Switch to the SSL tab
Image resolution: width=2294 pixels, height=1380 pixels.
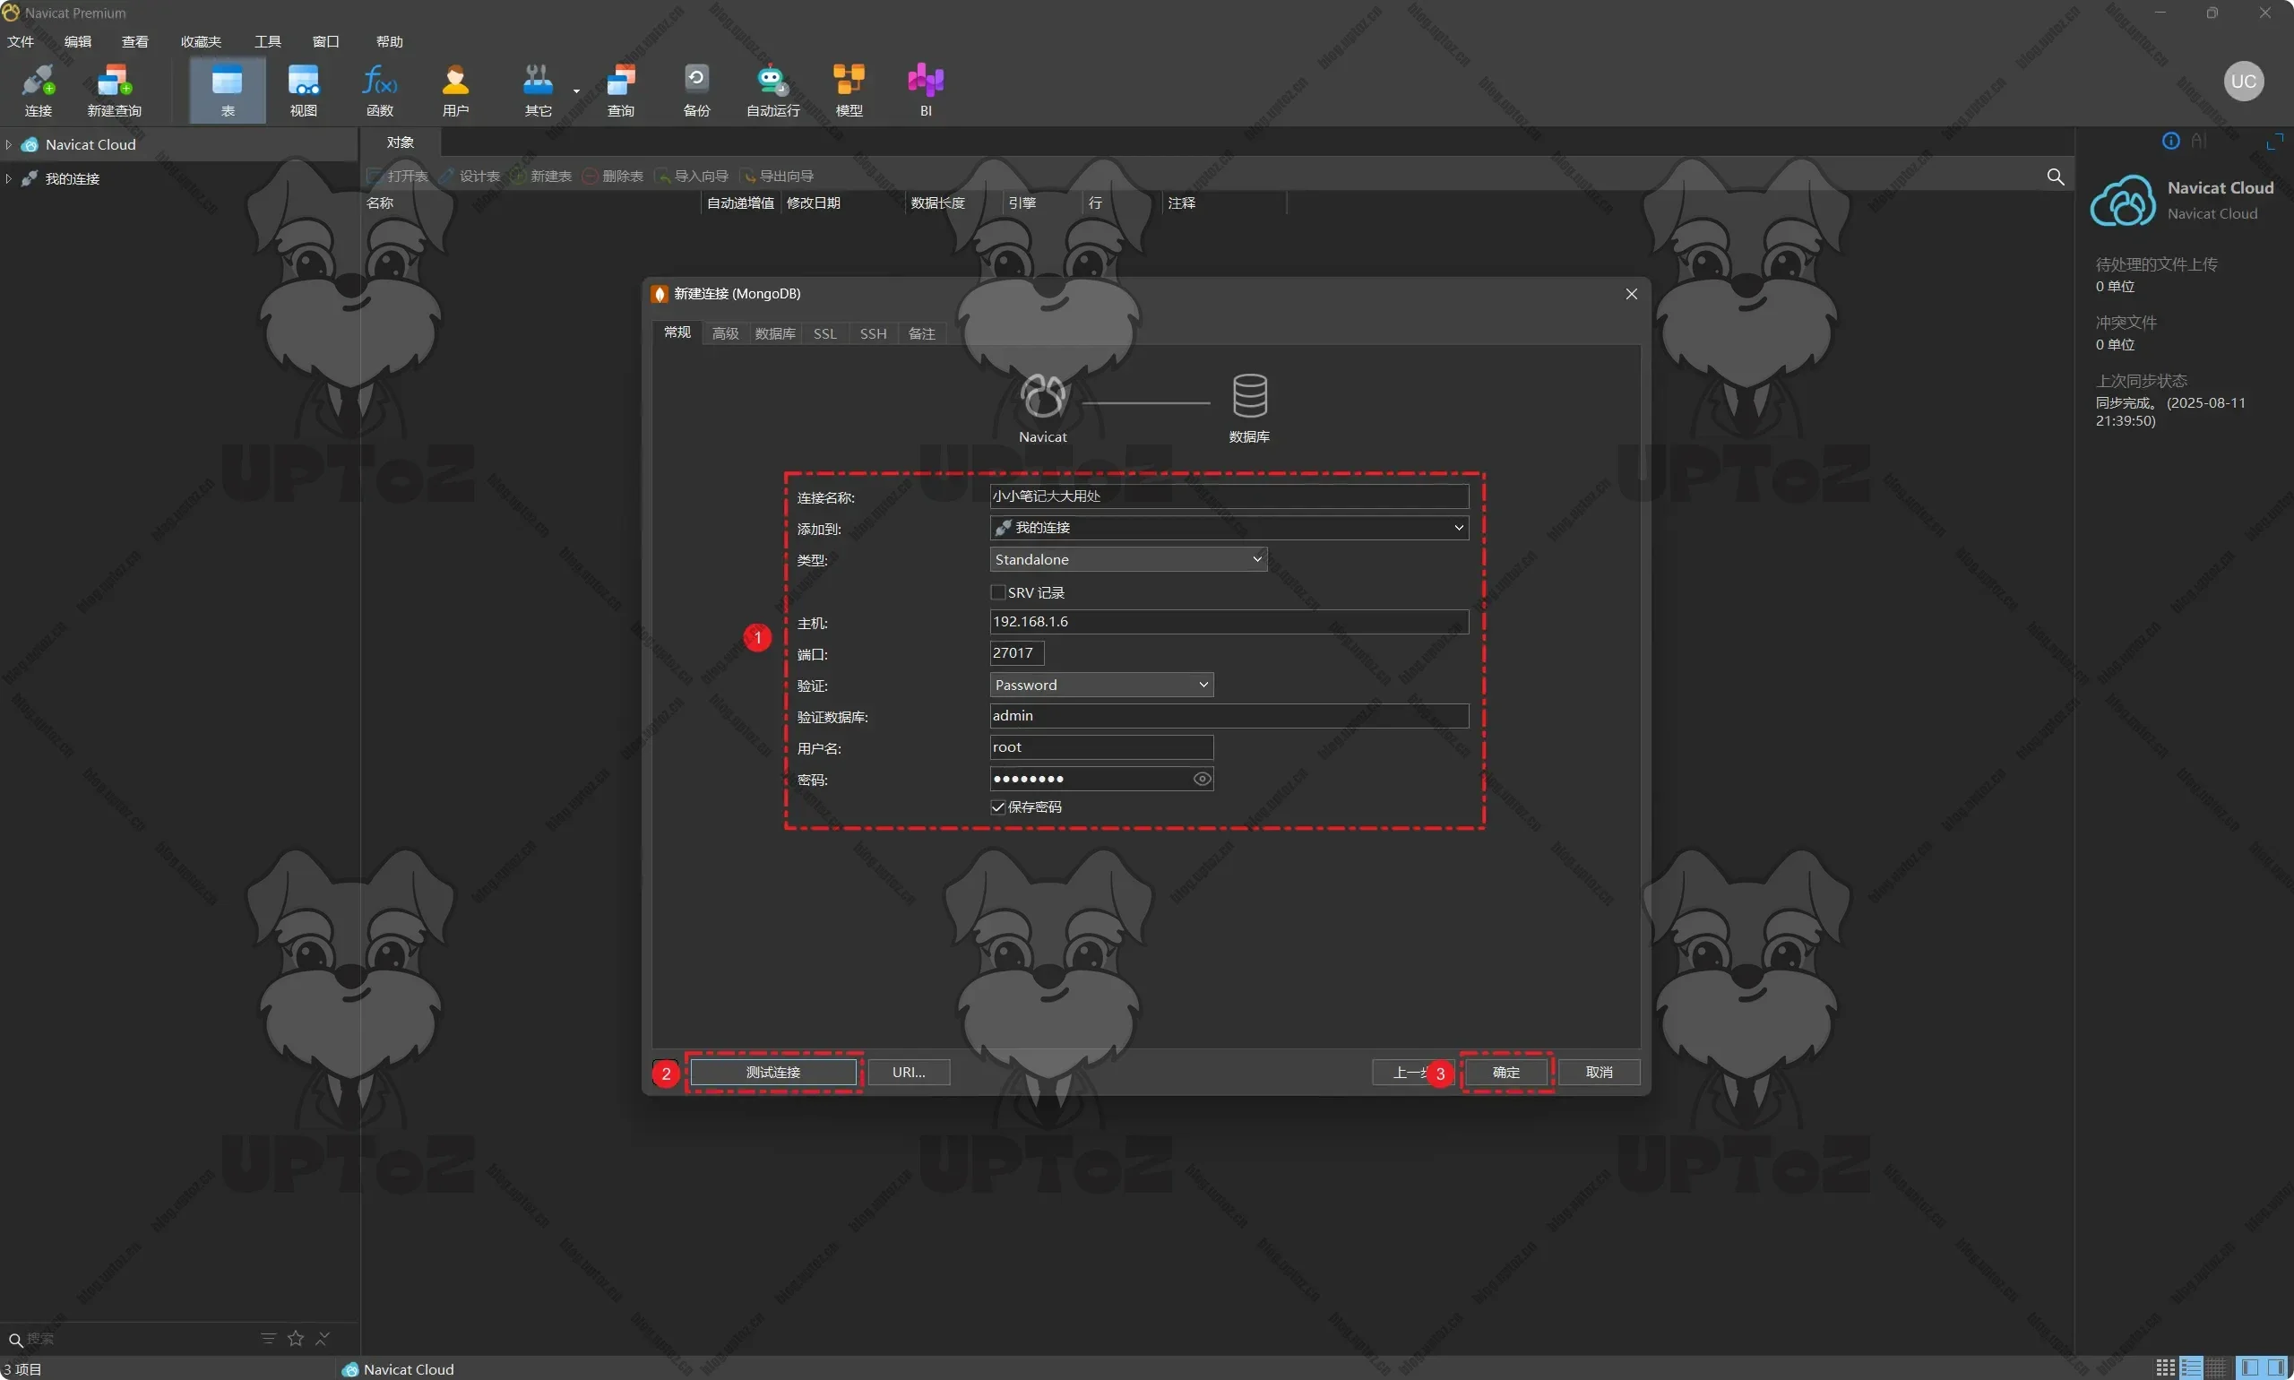click(824, 333)
